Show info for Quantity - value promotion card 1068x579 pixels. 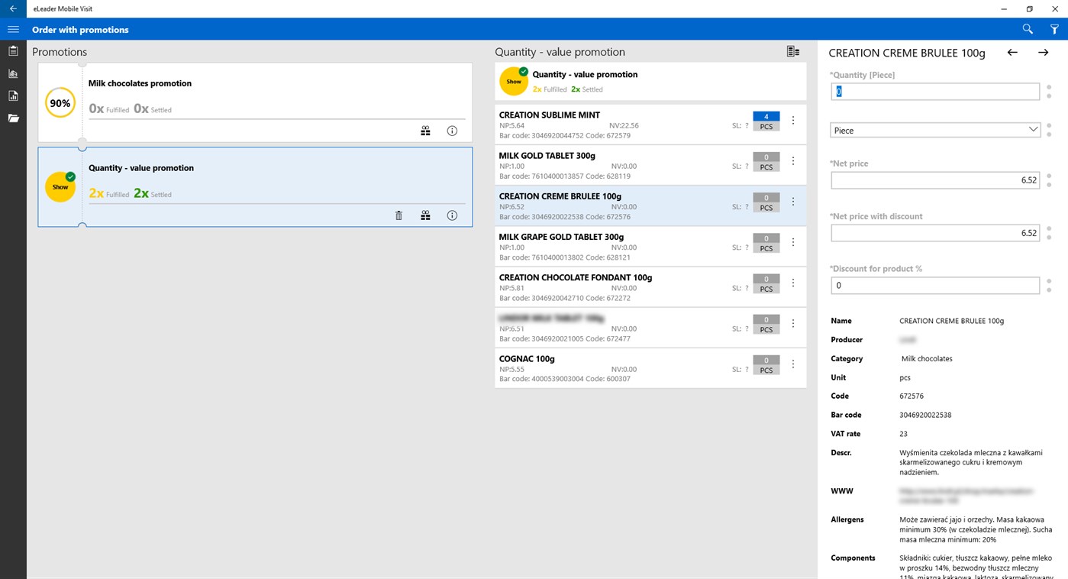[452, 215]
